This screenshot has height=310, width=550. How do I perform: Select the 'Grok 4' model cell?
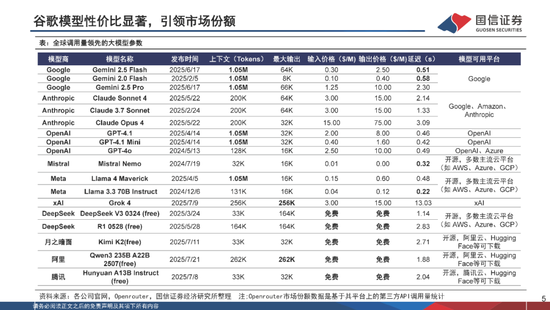[x=120, y=203]
